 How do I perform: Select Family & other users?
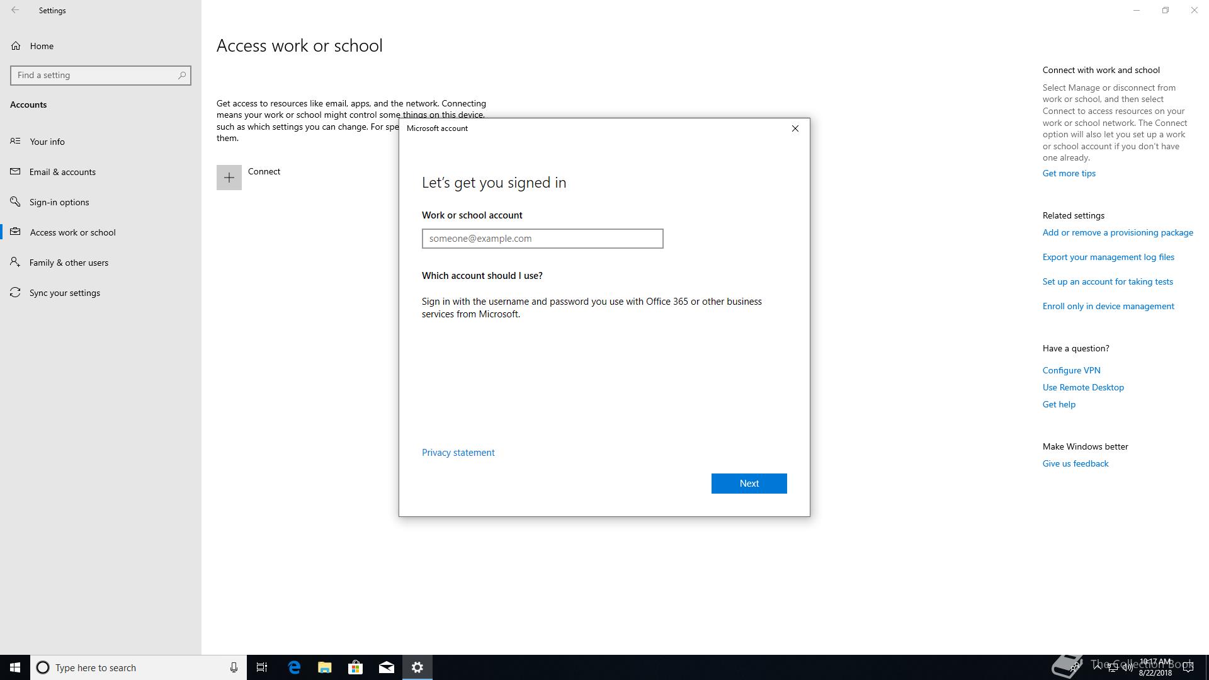click(69, 263)
